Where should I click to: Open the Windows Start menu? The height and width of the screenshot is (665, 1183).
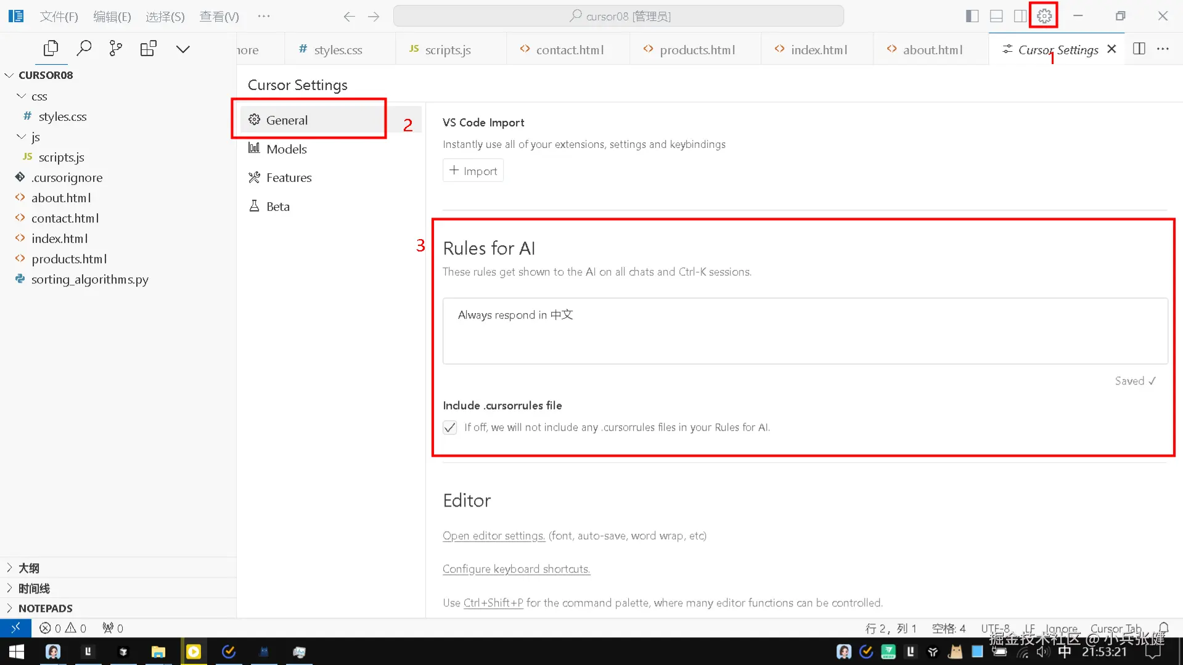click(17, 651)
